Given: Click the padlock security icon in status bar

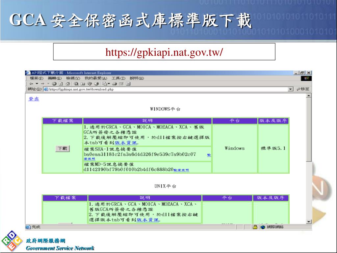Looking at the screenshot, I should pyautogui.click(x=255, y=227).
